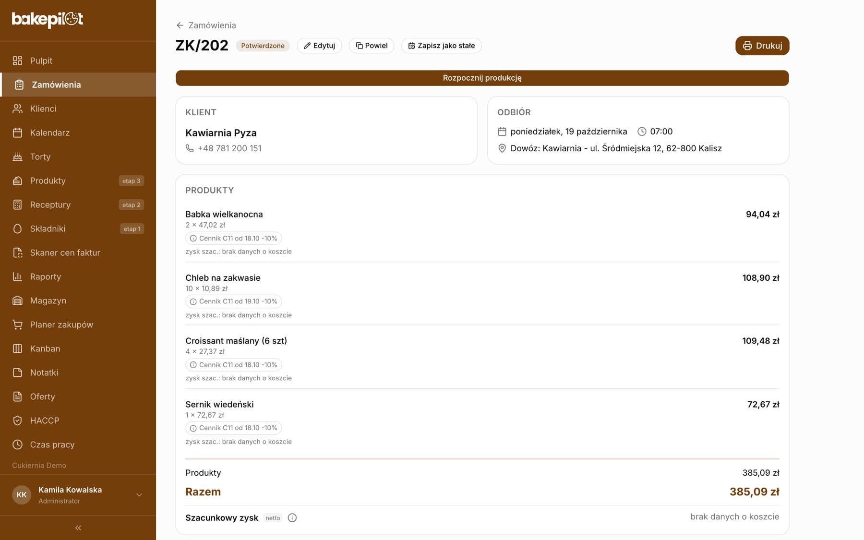Click product name Babka wielkanocna
Viewport: 864px width, 540px height.
point(224,214)
